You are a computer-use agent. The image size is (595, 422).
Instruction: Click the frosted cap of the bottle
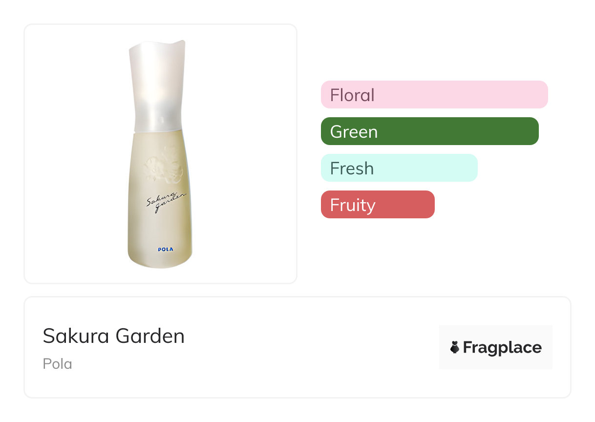[156, 85]
